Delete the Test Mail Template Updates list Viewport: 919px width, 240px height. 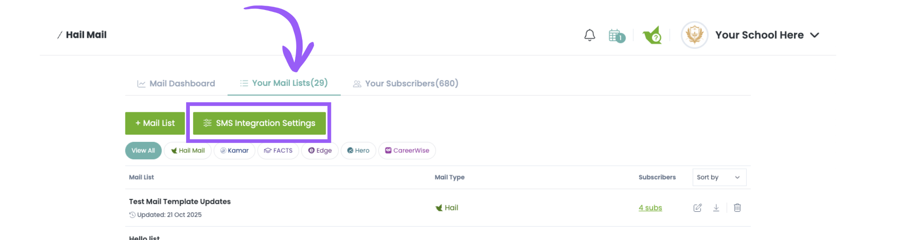point(737,208)
